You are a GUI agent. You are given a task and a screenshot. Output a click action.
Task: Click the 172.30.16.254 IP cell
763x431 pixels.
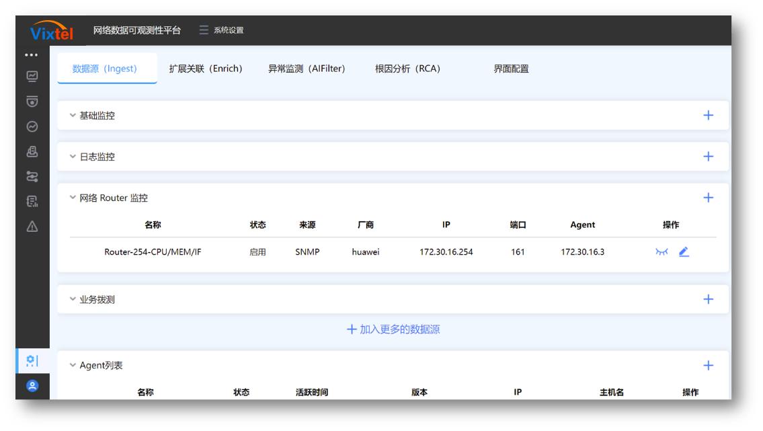click(446, 253)
